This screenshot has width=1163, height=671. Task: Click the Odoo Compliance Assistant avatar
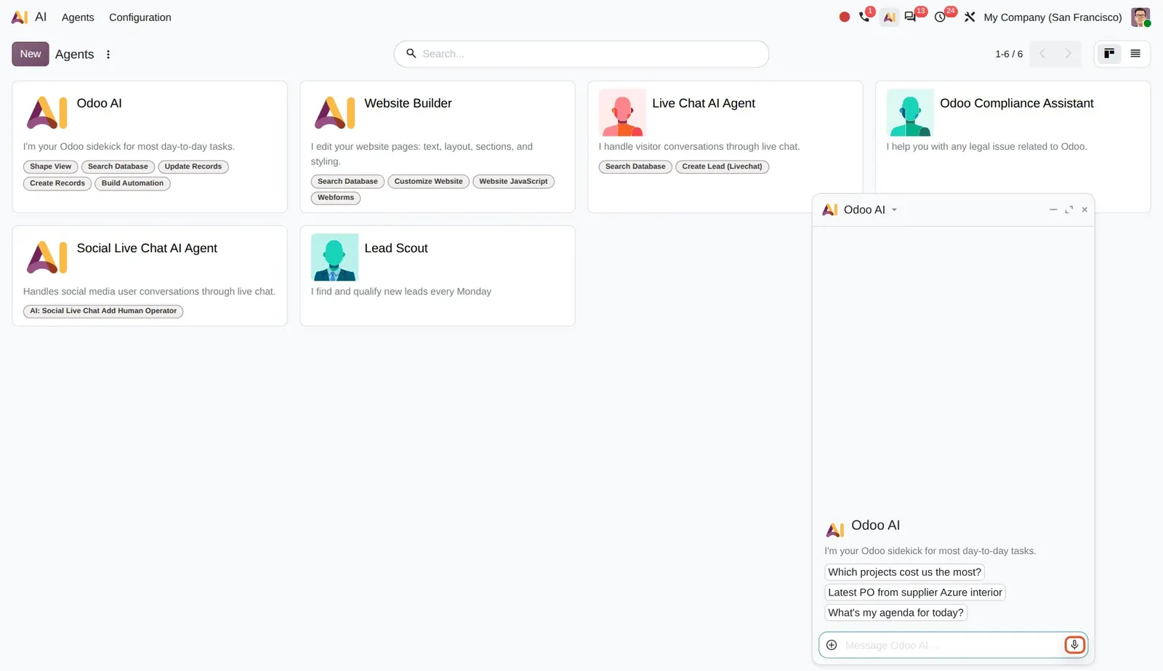pos(910,113)
